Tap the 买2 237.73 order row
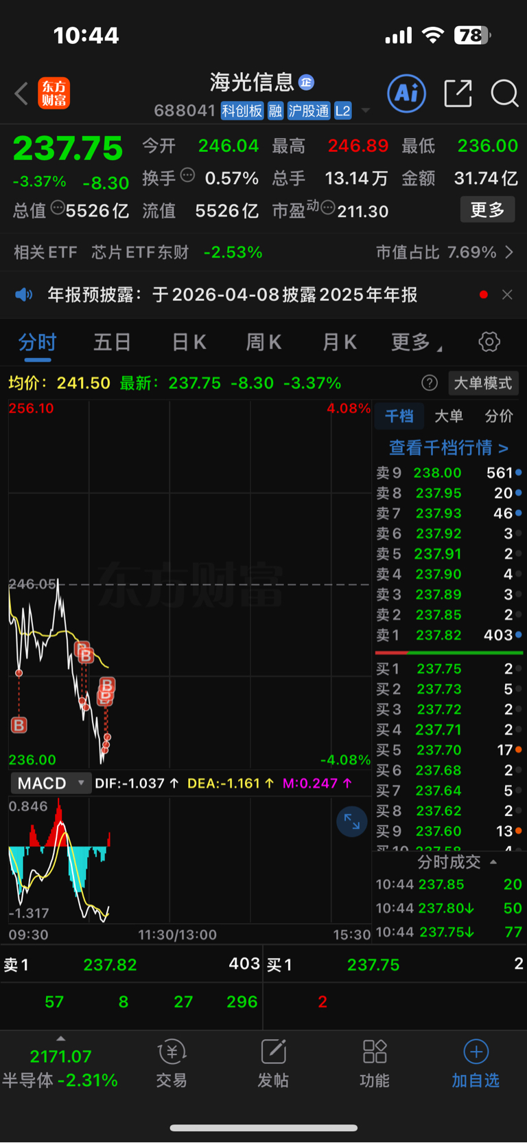The width and height of the screenshot is (527, 1143). tap(449, 689)
